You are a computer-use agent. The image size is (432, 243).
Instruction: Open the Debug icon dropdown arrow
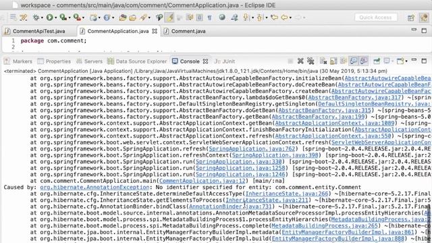point(42,18)
